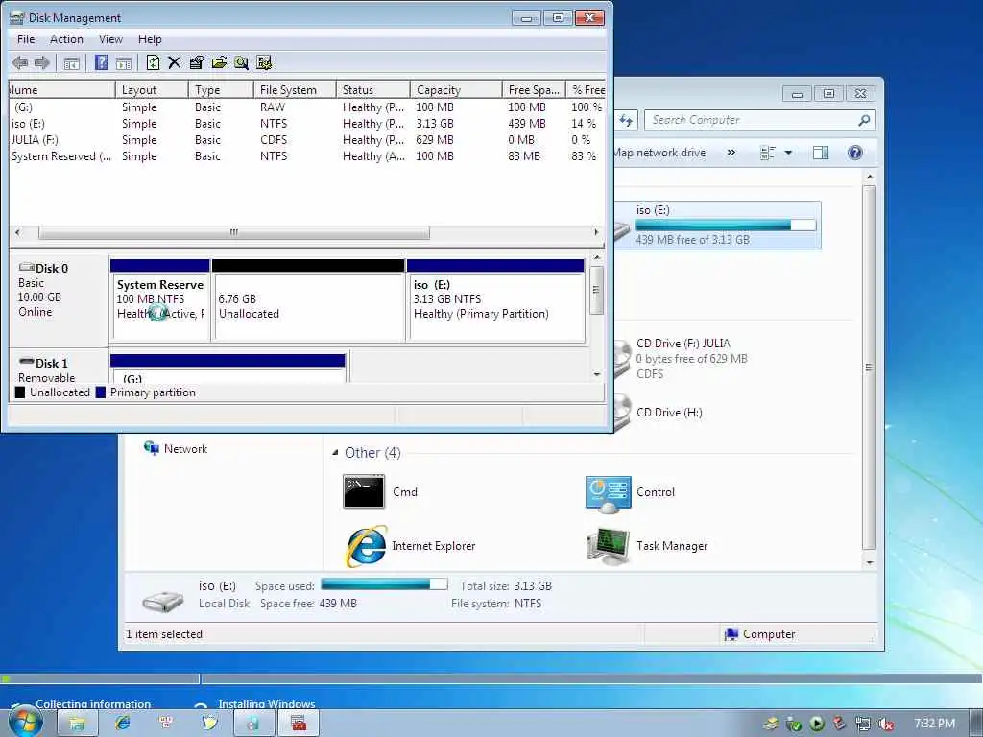Select the JULIA (F:) row in volume list

[x=307, y=140]
